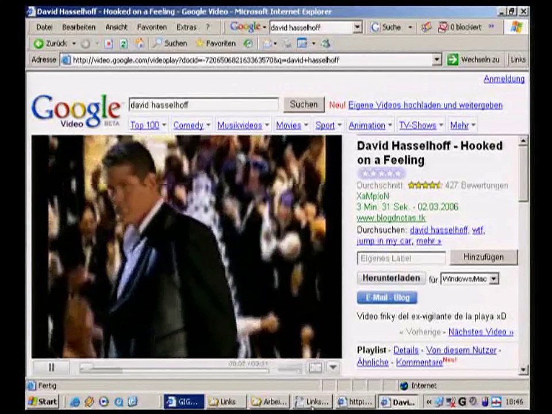Click the Anmeldung sign-in link
The image size is (552, 414).
click(x=504, y=79)
